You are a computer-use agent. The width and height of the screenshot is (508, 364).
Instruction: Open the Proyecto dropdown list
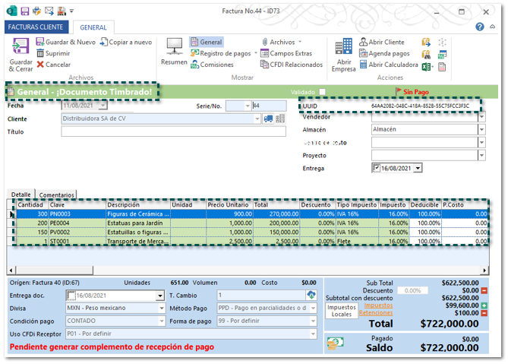coord(481,155)
